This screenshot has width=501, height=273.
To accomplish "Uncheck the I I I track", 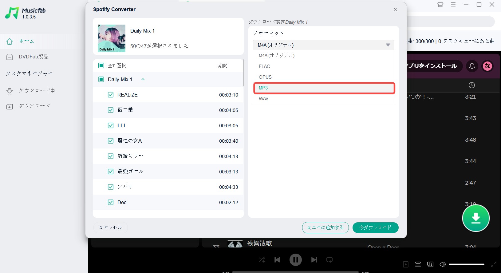I will 111,125.
